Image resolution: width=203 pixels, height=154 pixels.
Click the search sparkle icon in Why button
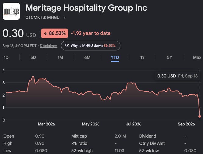click(67, 45)
